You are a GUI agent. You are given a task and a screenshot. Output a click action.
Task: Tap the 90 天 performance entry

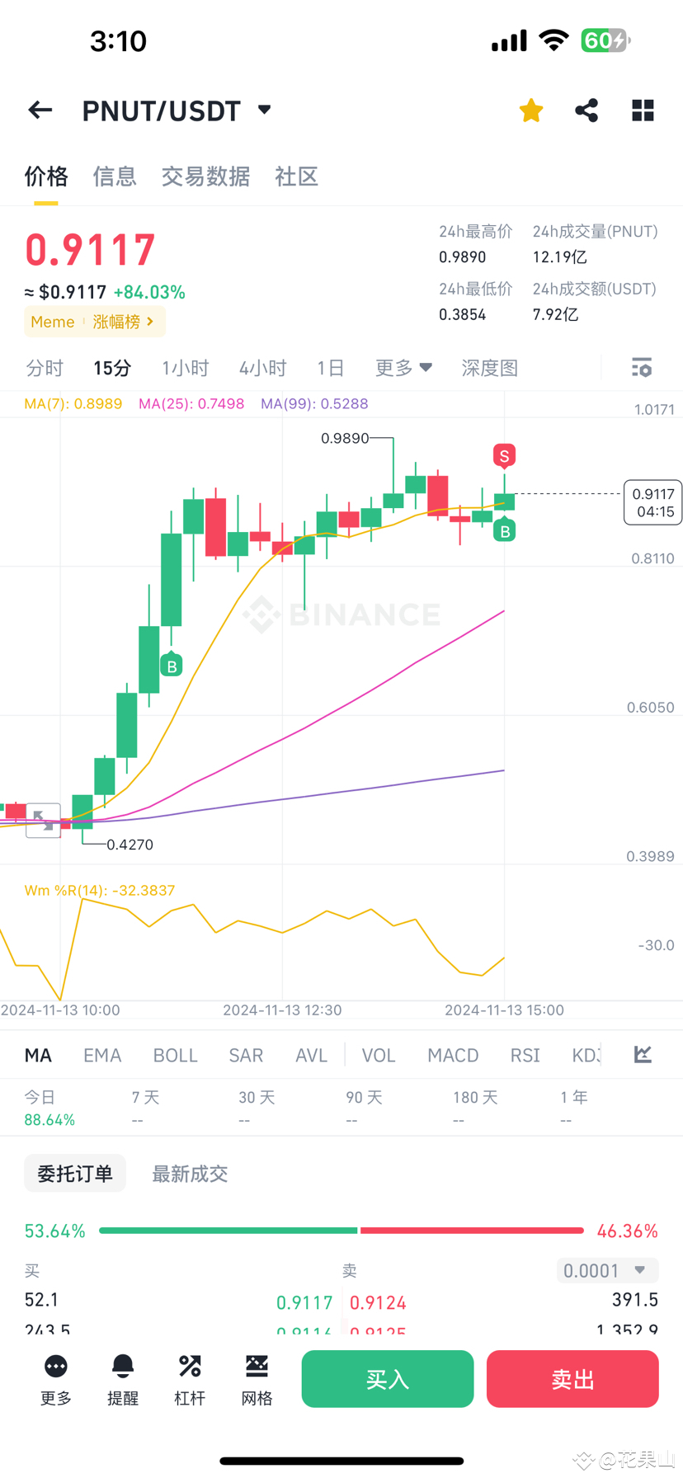[x=364, y=1108]
